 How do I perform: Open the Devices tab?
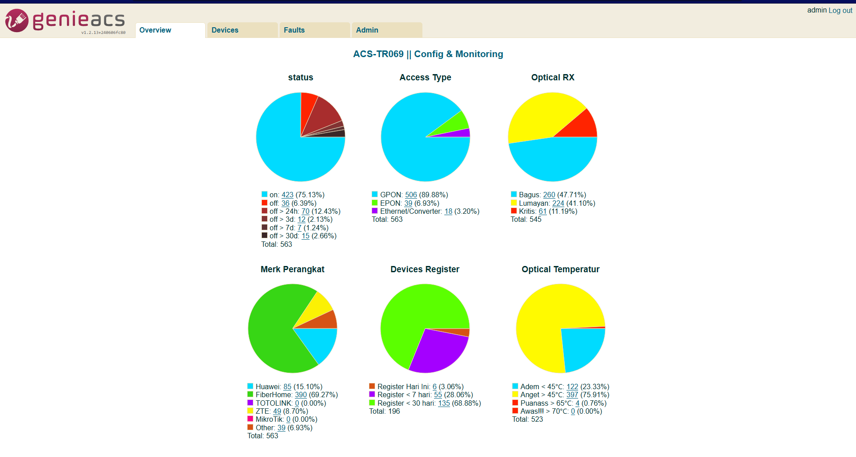pyautogui.click(x=242, y=30)
